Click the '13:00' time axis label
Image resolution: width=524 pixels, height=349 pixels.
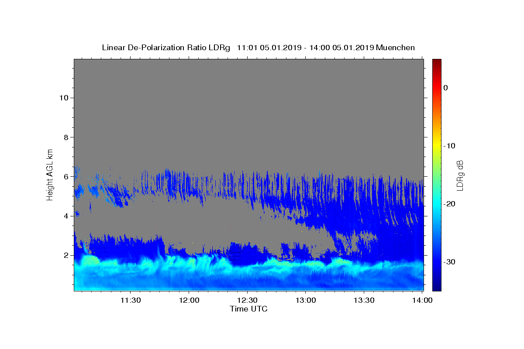pos(306,301)
